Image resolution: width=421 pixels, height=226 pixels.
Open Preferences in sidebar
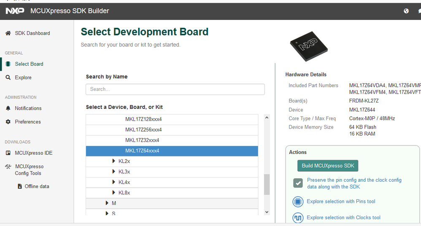pos(28,121)
